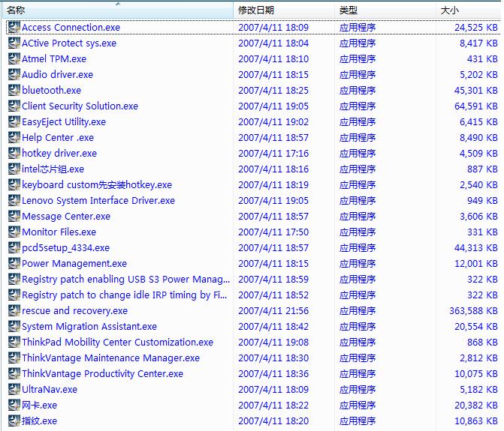Click the Access Connection.exe file name

coord(71,28)
